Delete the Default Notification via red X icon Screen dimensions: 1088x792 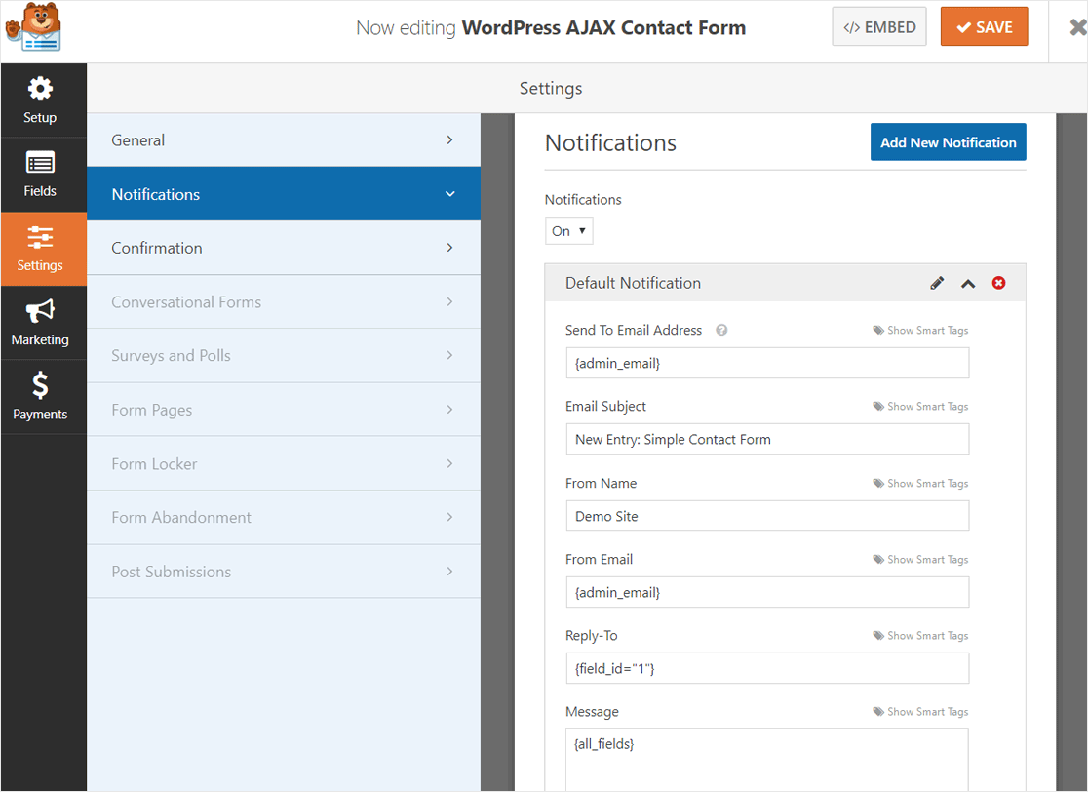pos(998,283)
